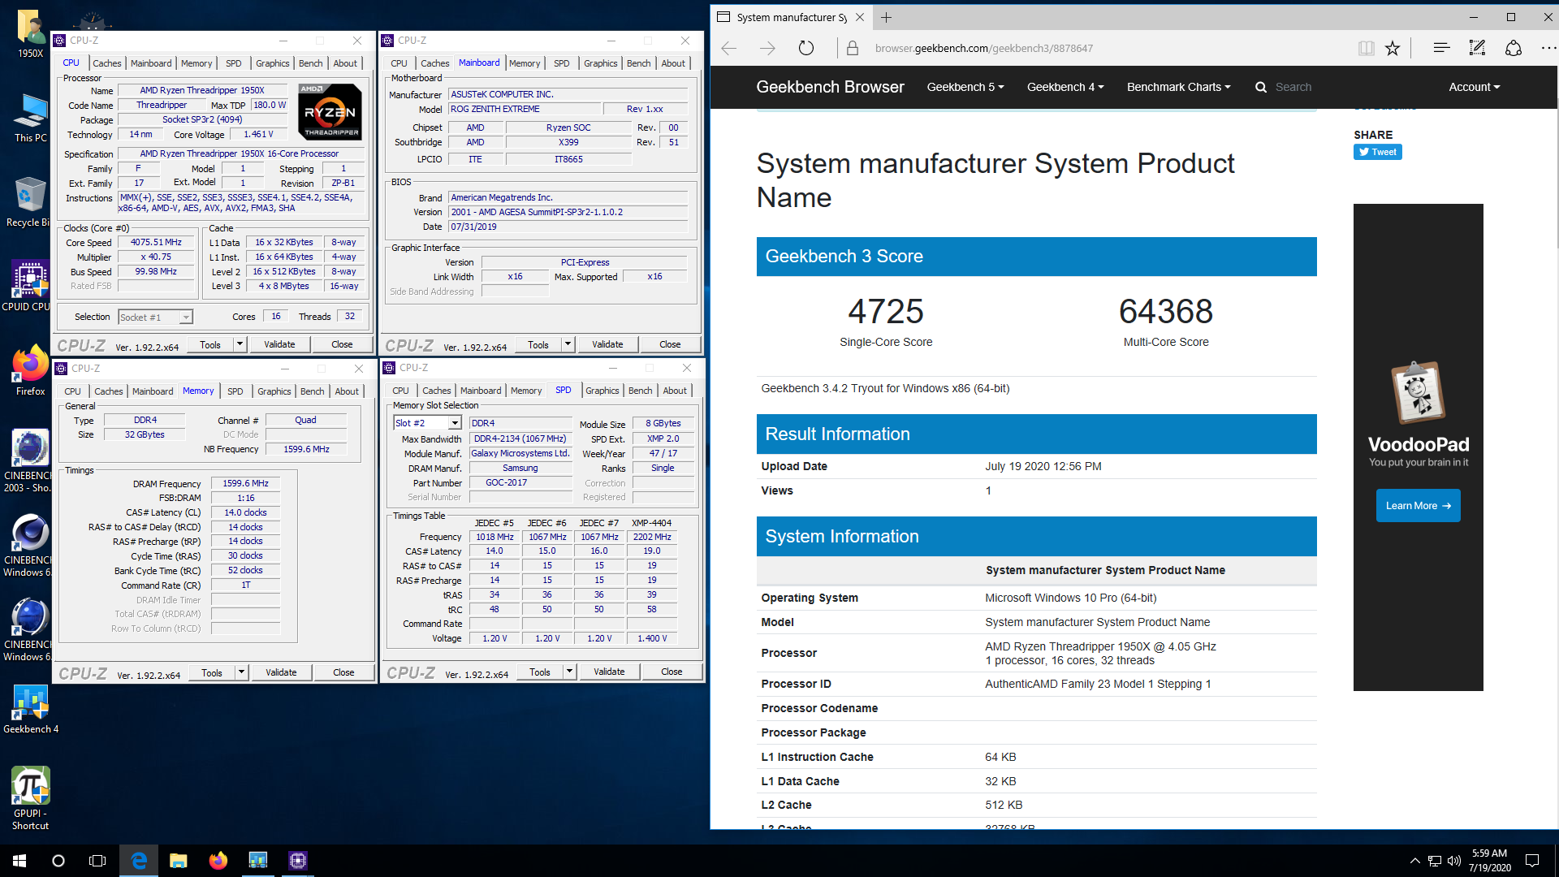The height and width of the screenshot is (877, 1559).
Task: Open network icon in system tray
Action: coord(1435,861)
